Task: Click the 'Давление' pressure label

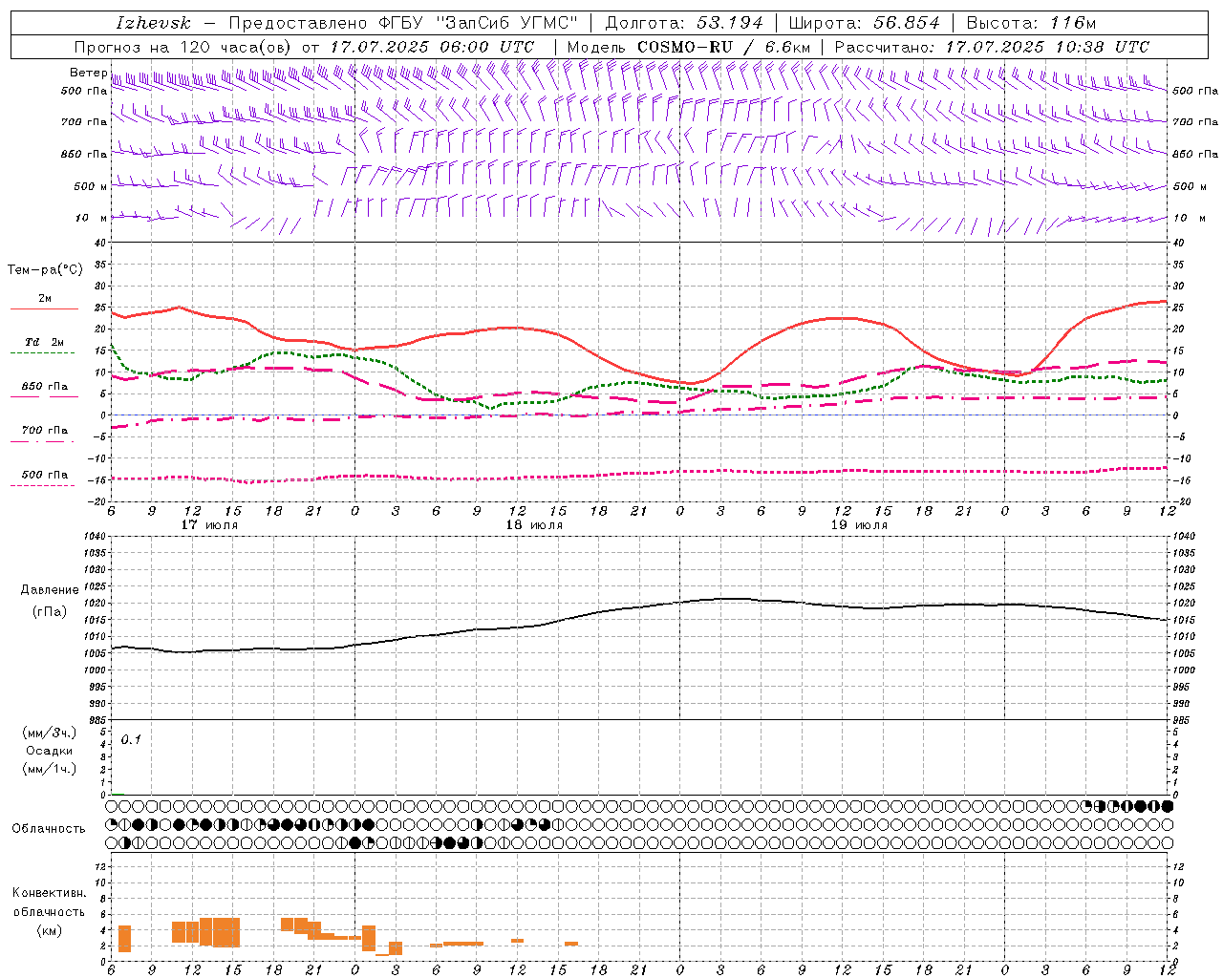Action: [50, 590]
